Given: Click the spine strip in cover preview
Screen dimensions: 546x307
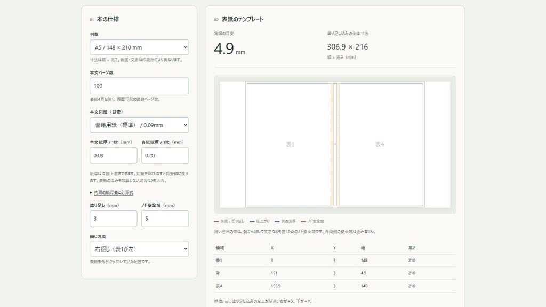Looking at the screenshot, I should pyautogui.click(x=335, y=144).
